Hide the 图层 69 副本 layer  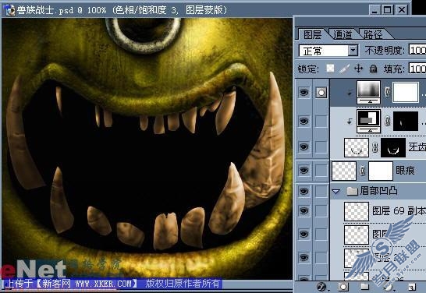pos(304,211)
